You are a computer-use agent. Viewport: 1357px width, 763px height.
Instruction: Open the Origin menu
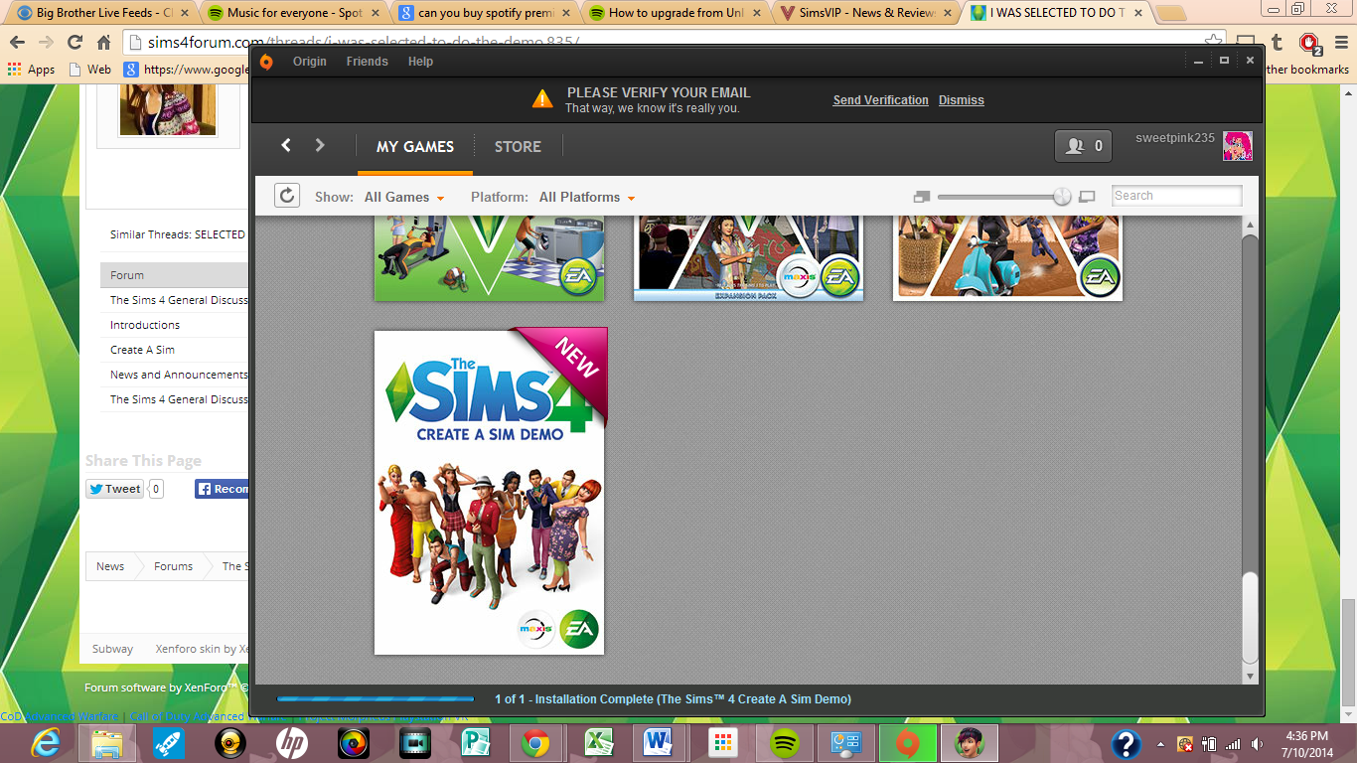309,62
